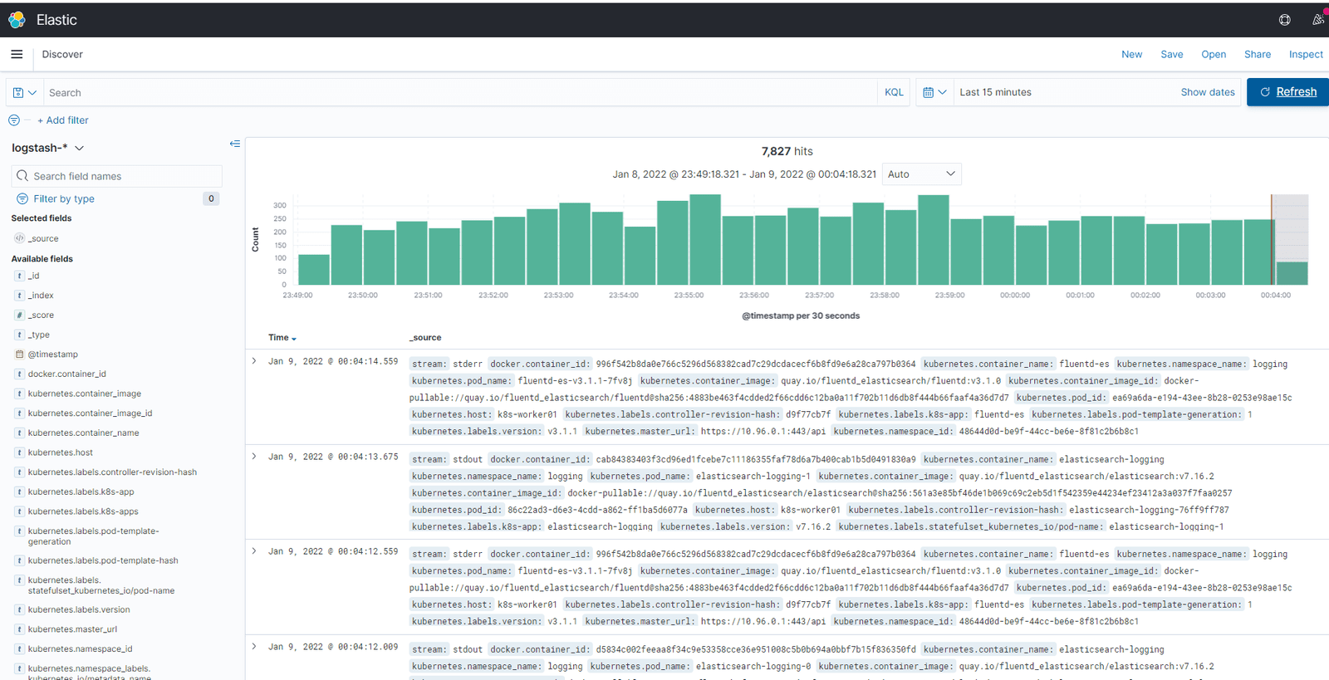Click Share in the top menu
The height and width of the screenshot is (680, 1329).
tap(1258, 55)
